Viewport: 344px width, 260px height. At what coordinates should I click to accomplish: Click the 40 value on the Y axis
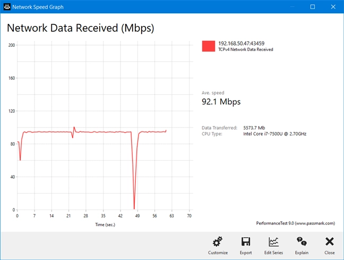coord(13,177)
